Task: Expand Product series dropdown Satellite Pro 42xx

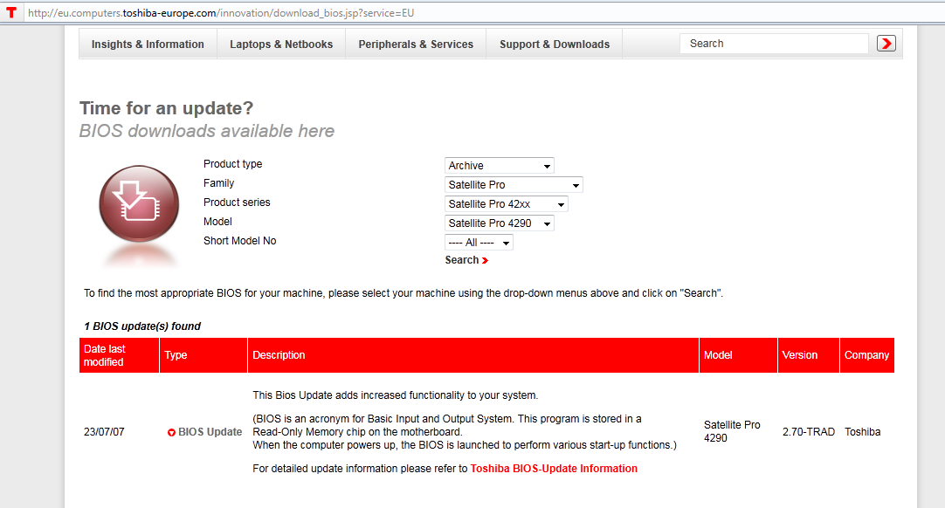Action: coord(507,204)
